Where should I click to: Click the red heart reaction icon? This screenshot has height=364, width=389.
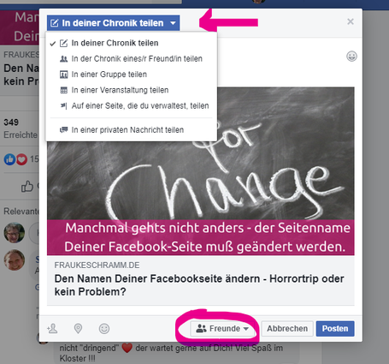pyautogui.click(x=21, y=159)
